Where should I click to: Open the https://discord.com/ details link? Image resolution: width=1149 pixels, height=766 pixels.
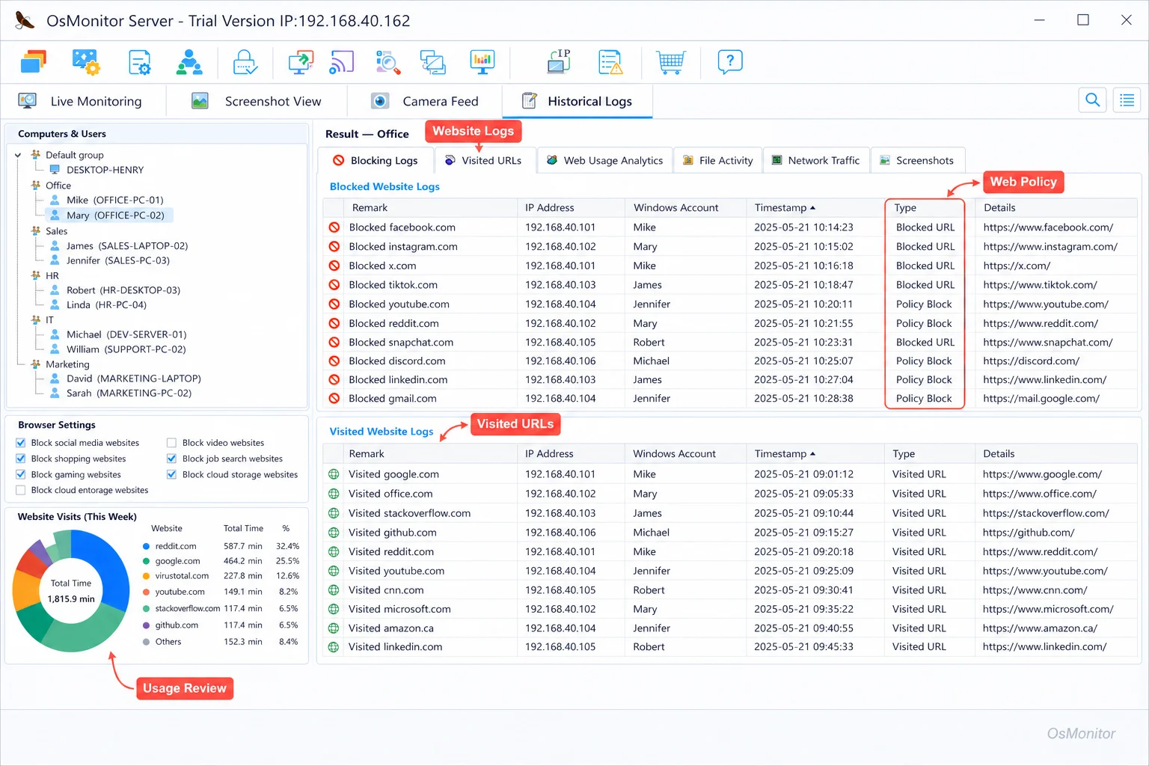click(x=1032, y=361)
